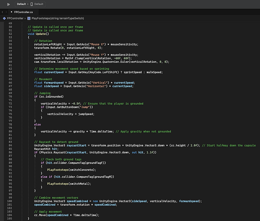The width and height of the screenshot is (260, 221).
Task: Click line number 100 in gutter
Action: click(x=9, y=201)
